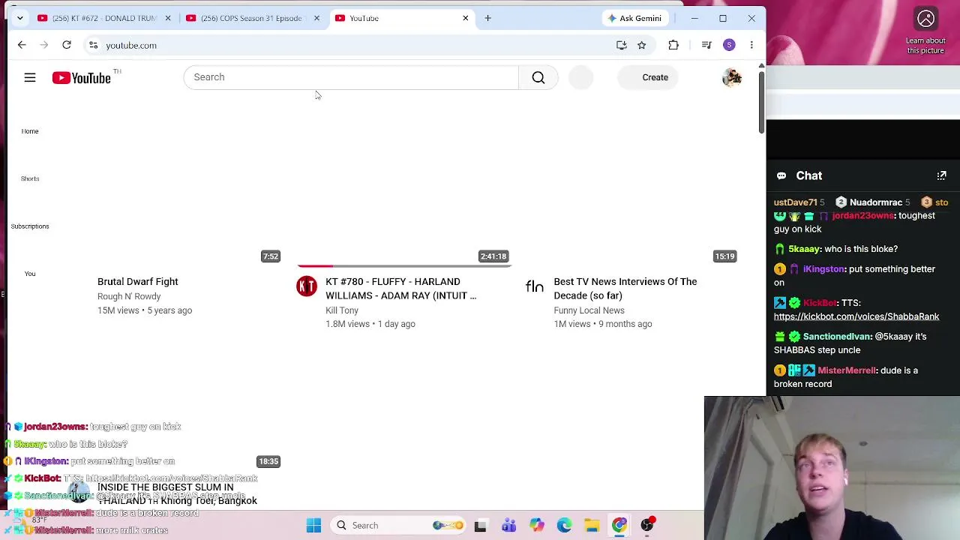Viewport: 960px width, 540px height.
Task: Switch to the KT #672 Donald Trump tab
Action: pos(104,18)
